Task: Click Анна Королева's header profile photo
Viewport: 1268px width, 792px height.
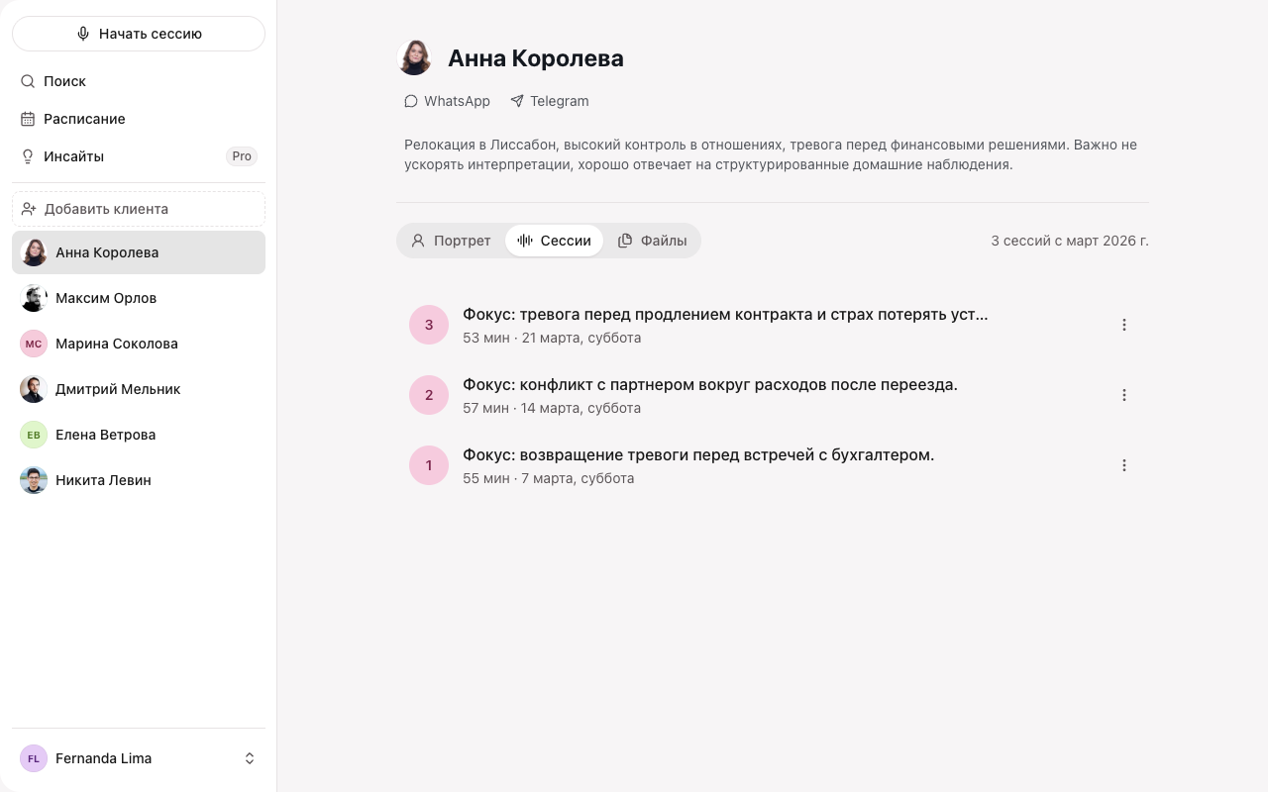Action: [414, 57]
